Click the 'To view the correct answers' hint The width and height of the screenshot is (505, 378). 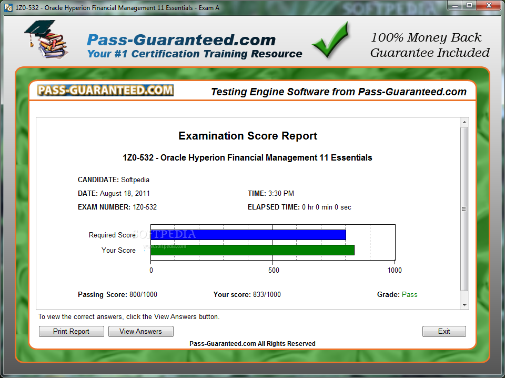pyautogui.click(x=129, y=317)
